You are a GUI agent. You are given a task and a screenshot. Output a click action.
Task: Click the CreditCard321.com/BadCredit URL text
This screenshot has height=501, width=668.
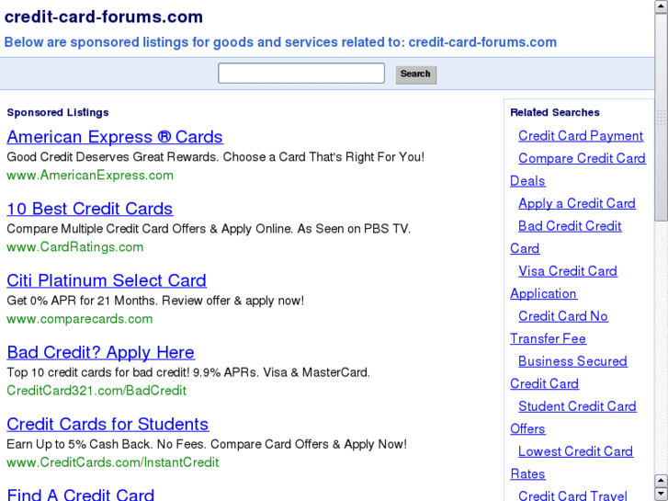(x=96, y=391)
